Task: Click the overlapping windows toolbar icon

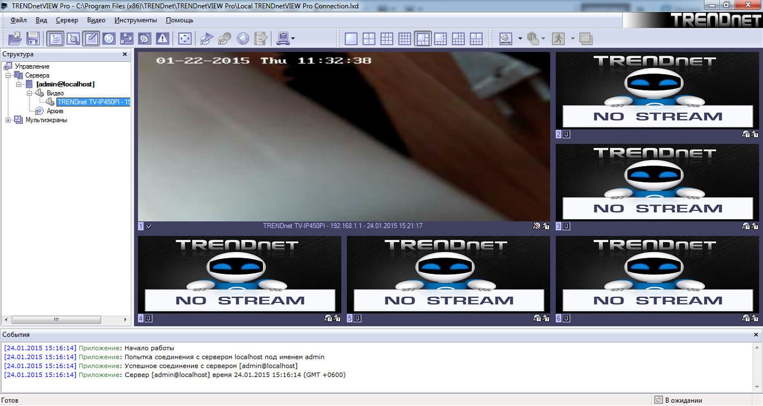Action: tap(586, 38)
